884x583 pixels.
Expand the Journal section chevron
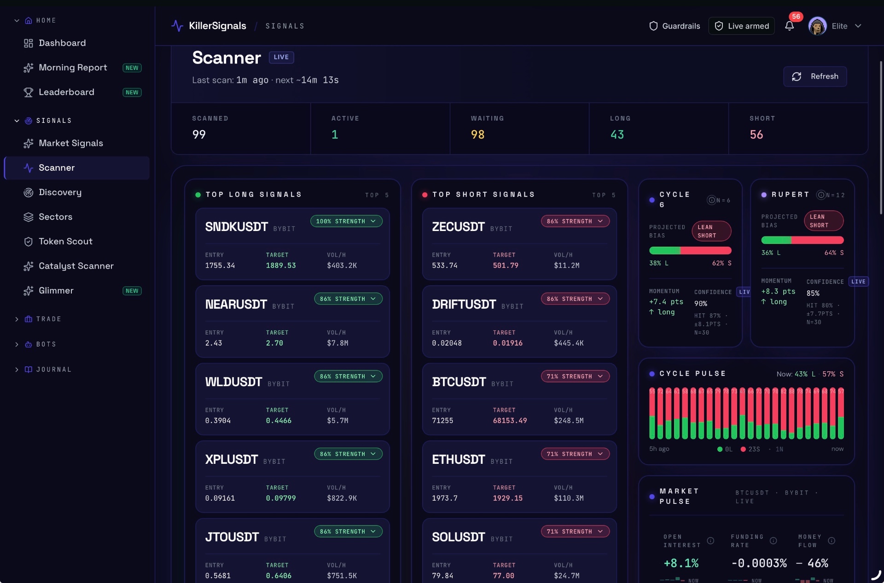coord(17,369)
